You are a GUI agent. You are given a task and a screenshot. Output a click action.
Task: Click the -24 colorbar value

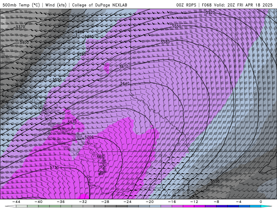point(127,202)
